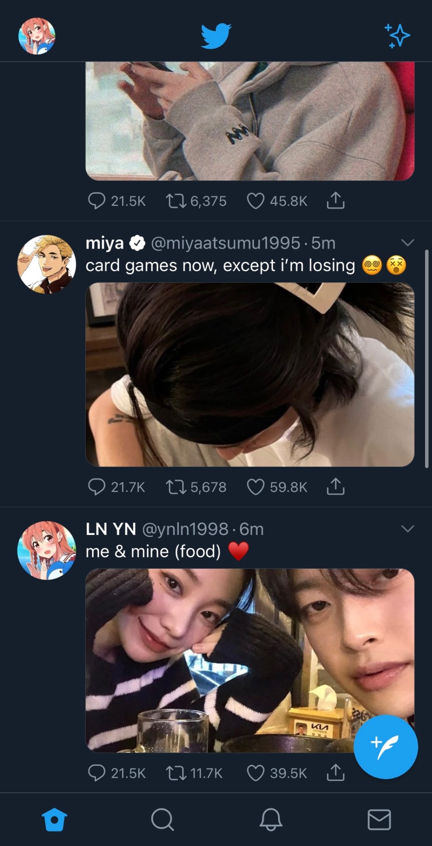Retweet miya's card games tweet
Screen dimensions: 432x846
(x=175, y=487)
